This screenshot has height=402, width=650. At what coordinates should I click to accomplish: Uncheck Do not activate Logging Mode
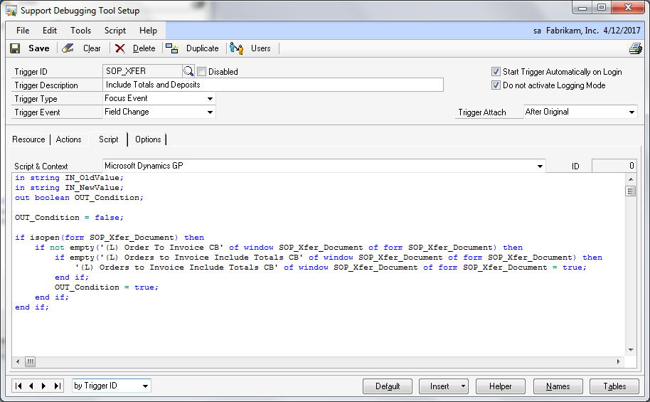[x=496, y=85]
